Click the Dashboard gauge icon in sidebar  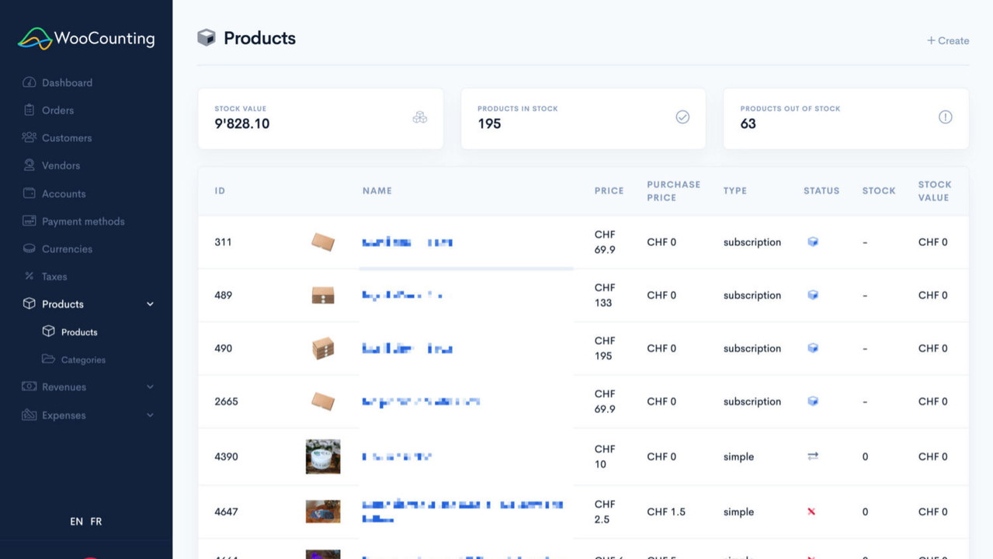pyautogui.click(x=30, y=82)
